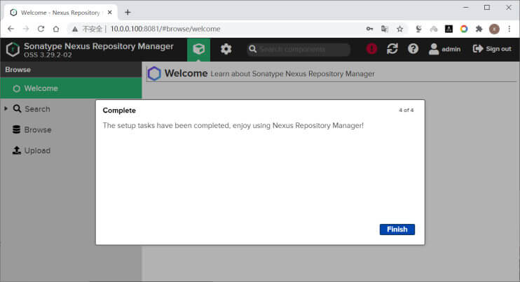Click the red system status alert icon

coord(371,49)
